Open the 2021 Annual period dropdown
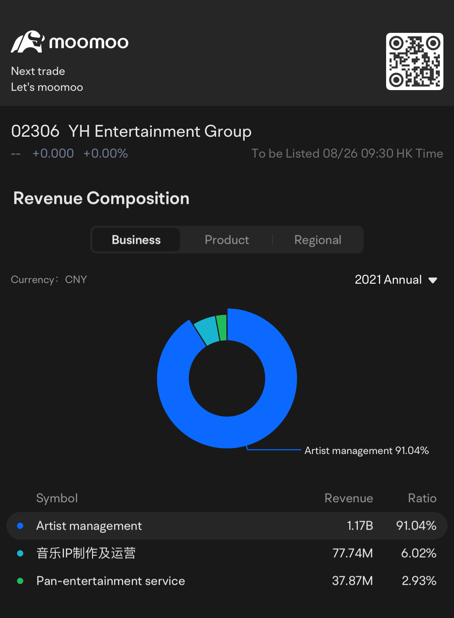The width and height of the screenshot is (454, 618). [396, 279]
